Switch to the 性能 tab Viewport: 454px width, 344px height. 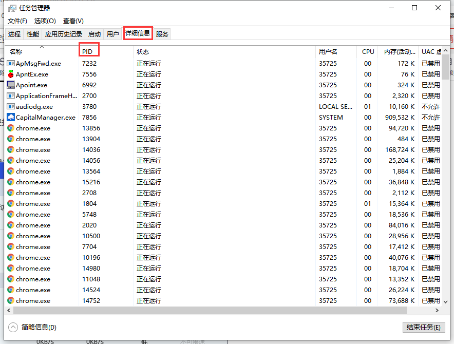32,33
